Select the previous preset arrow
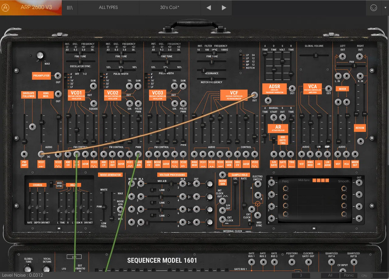 tap(208, 7)
